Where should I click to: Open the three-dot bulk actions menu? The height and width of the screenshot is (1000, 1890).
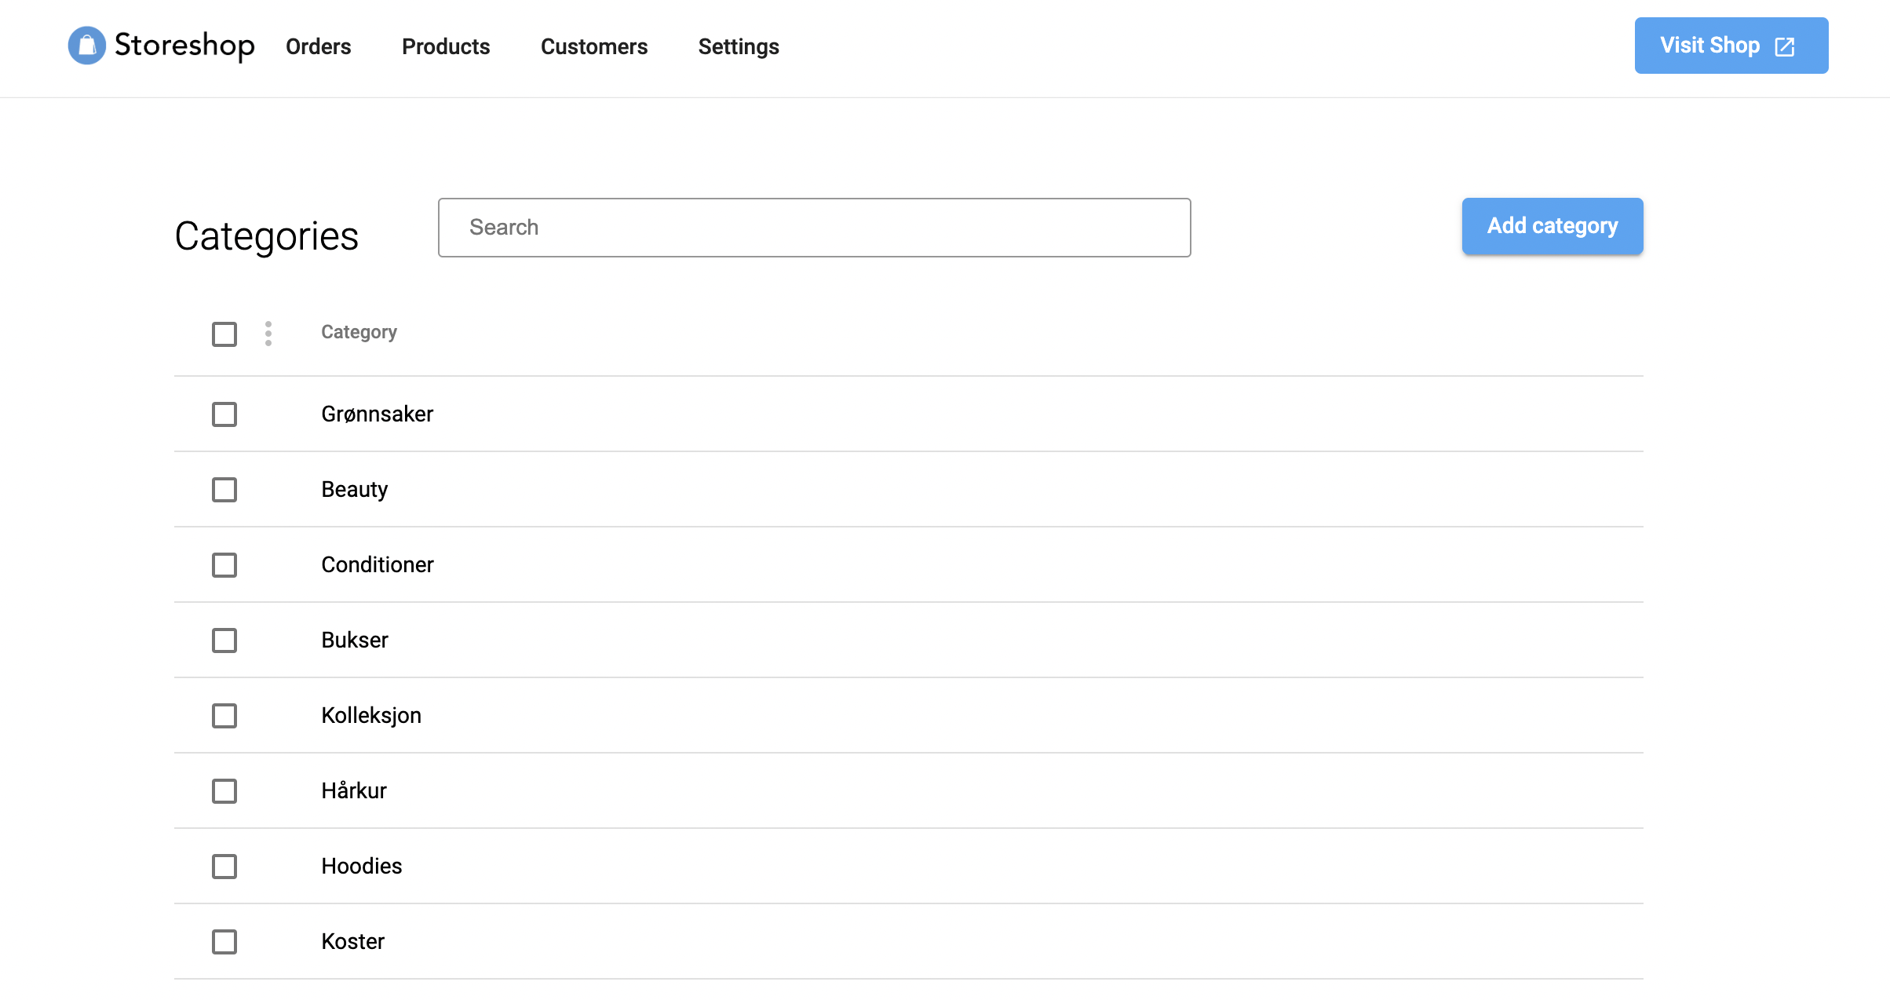coord(268,334)
